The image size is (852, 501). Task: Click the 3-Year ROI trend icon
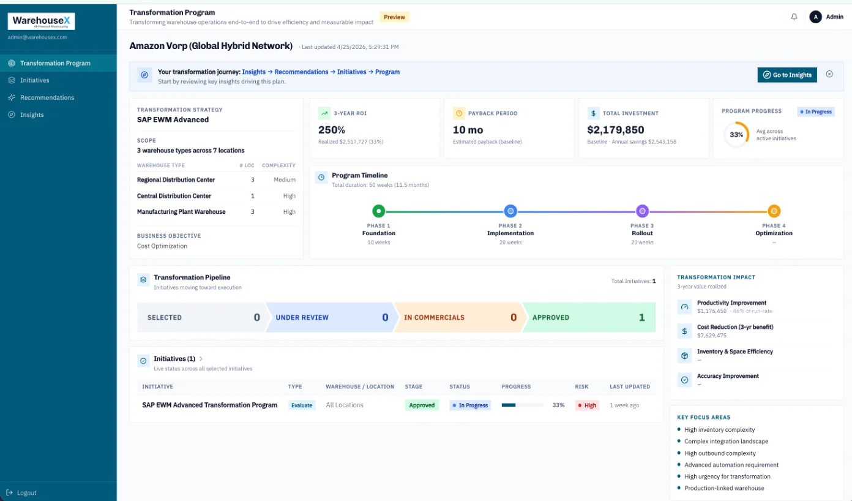(324, 113)
